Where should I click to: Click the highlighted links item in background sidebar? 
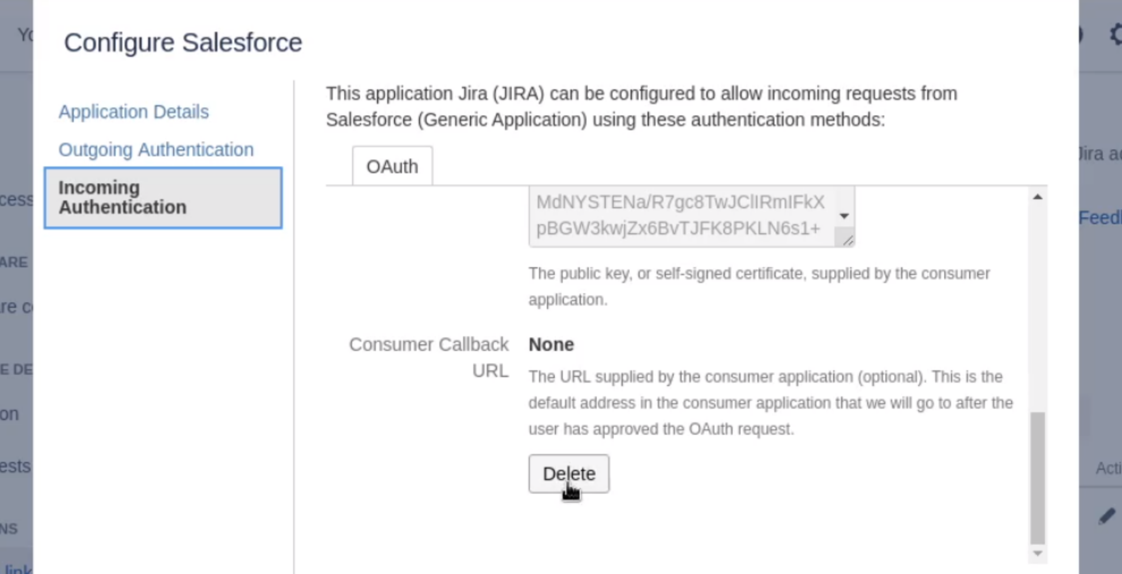click(x=17, y=568)
